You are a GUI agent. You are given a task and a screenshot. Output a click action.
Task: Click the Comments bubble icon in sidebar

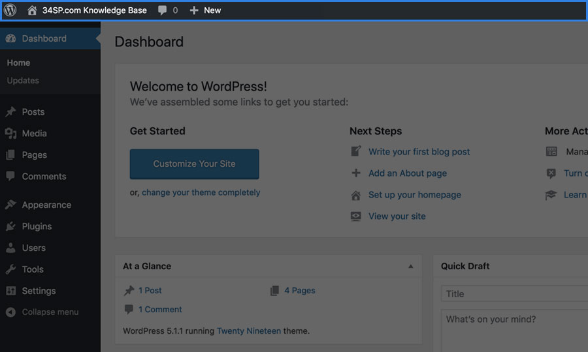click(11, 176)
